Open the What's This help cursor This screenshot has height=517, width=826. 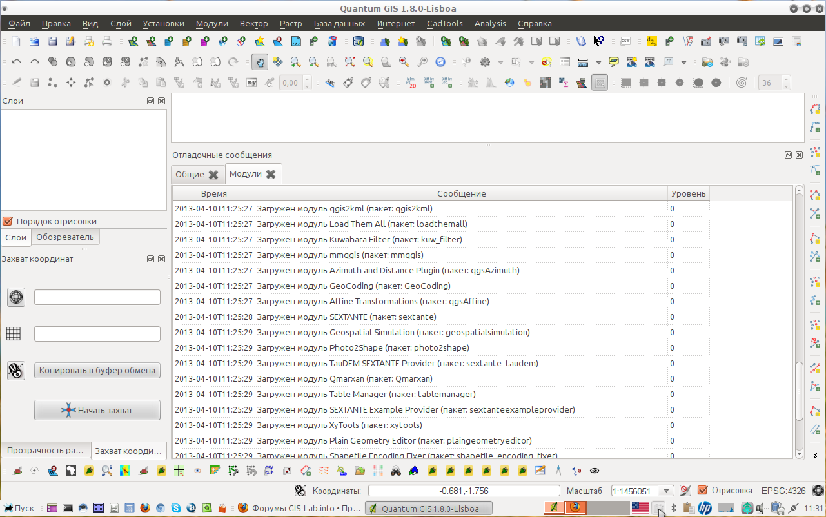point(599,42)
